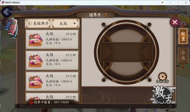Select the second 太鼓 card entry
This screenshot has height=112, width=190.
click(x=52, y=60)
